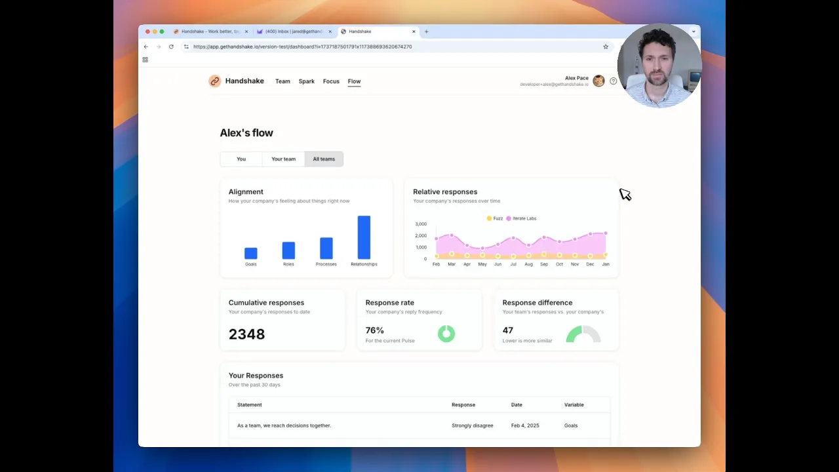Click the 'Date' column header
839x472 pixels.
(x=517, y=404)
